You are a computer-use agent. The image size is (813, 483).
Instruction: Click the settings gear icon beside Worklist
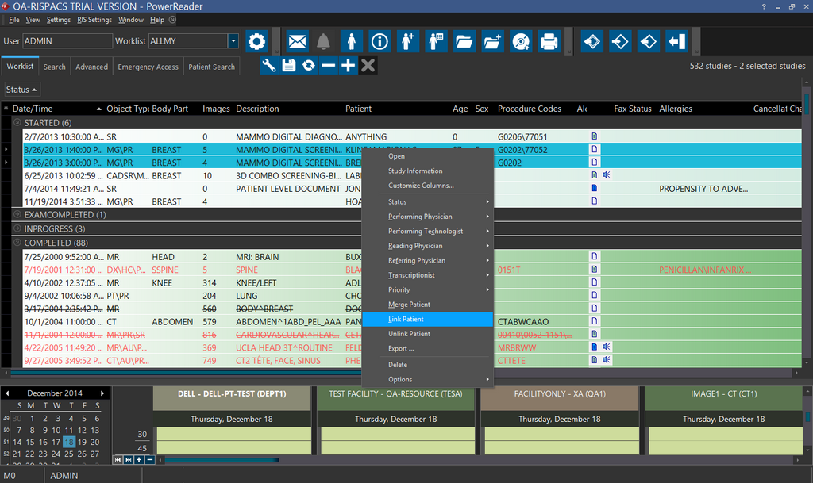pyautogui.click(x=256, y=41)
